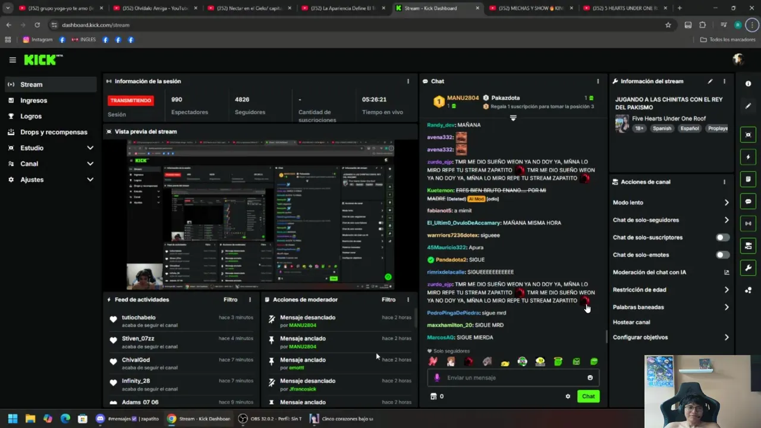
Task: Click the Enviar un mensaje input field
Action: (x=512, y=377)
